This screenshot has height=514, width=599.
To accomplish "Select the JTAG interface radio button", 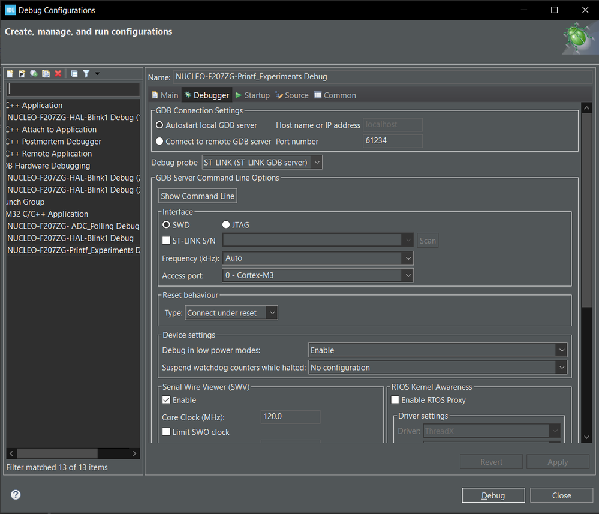I will 226,225.
